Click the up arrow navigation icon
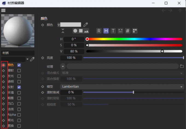The height and width of the screenshot is (129, 186). 180,10
